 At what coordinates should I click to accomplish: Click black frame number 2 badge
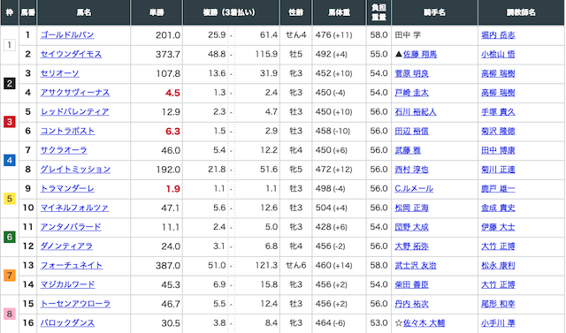tap(10, 83)
